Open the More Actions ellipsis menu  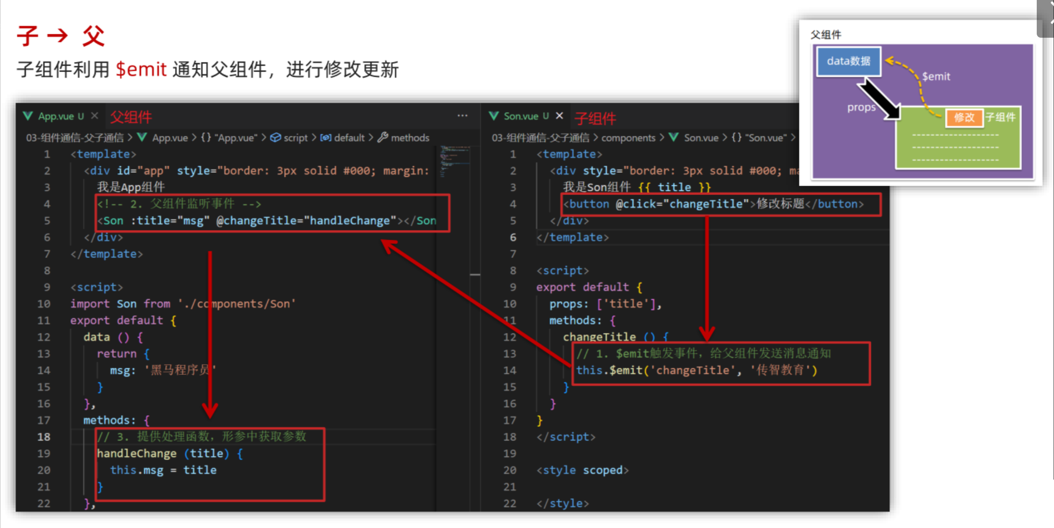(x=462, y=115)
